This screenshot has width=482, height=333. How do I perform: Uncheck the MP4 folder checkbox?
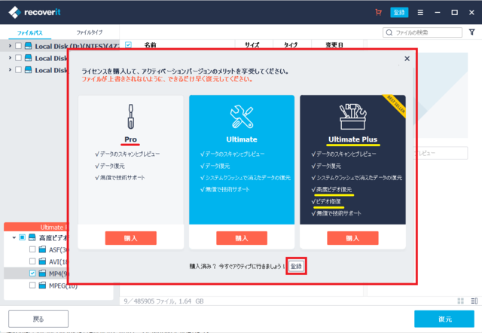(32, 273)
